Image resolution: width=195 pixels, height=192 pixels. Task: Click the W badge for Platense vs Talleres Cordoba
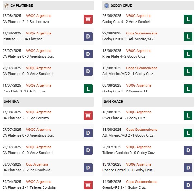point(88,185)
